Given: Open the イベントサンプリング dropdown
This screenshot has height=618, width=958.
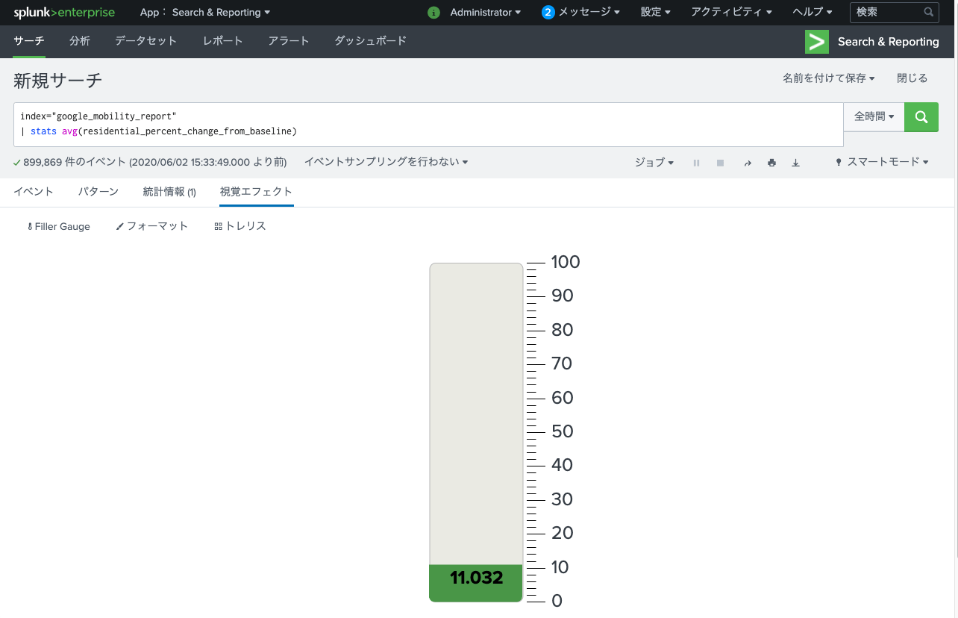Looking at the screenshot, I should (386, 162).
